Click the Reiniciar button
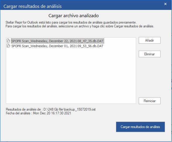The height and width of the screenshot is (142, 172). point(150,101)
